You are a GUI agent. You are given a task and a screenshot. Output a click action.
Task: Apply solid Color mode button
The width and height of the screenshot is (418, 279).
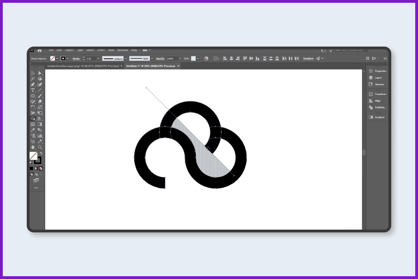[x=31, y=169]
